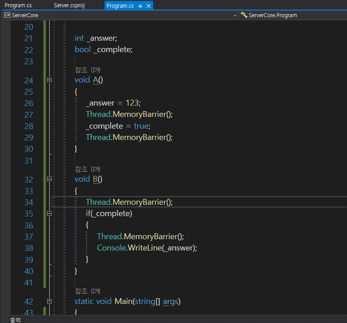Click the references link above void B()
The height and width of the screenshot is (323, 347).
[87, 169]
